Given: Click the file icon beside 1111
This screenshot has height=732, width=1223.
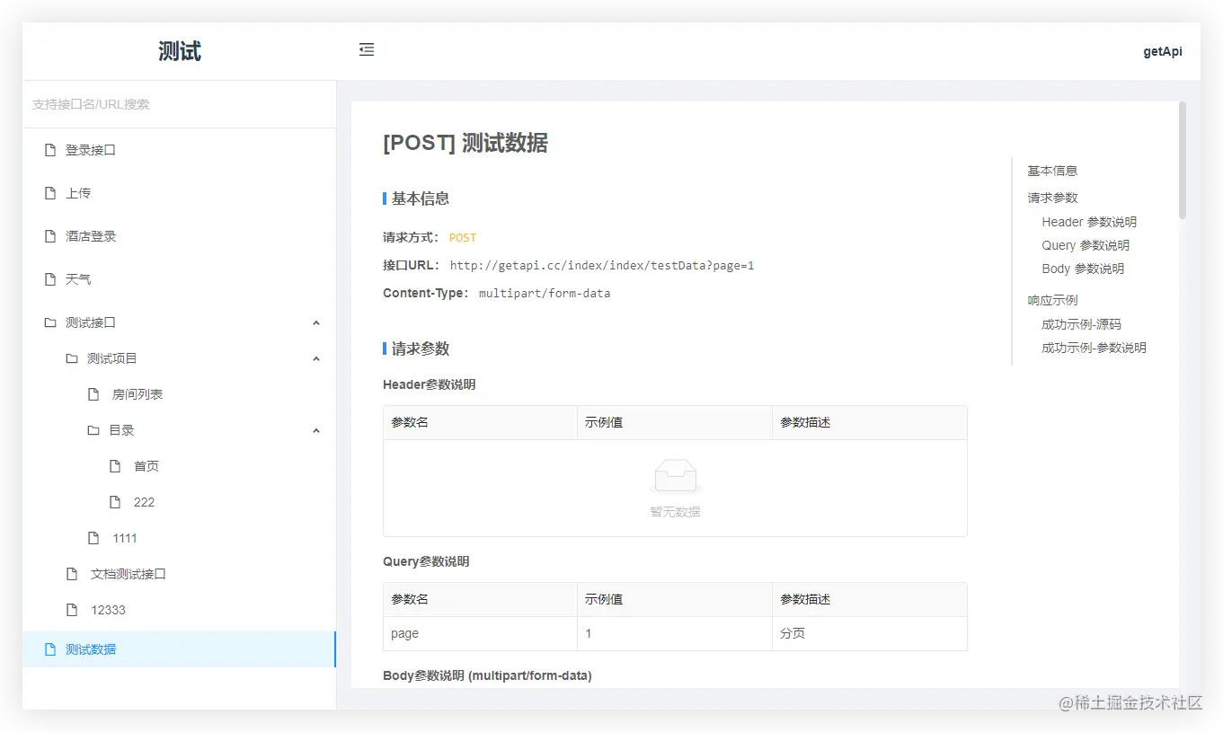Looking at the screenshot, I should coord(93,538).
